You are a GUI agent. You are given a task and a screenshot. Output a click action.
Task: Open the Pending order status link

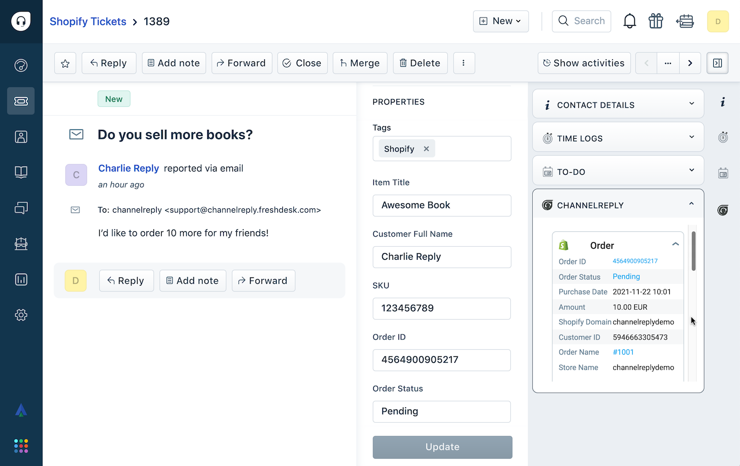(626, 276)
